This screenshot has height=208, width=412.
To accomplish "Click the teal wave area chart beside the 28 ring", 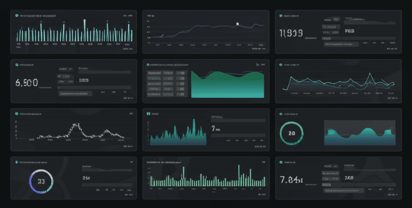I will click(x=360, y=133).
